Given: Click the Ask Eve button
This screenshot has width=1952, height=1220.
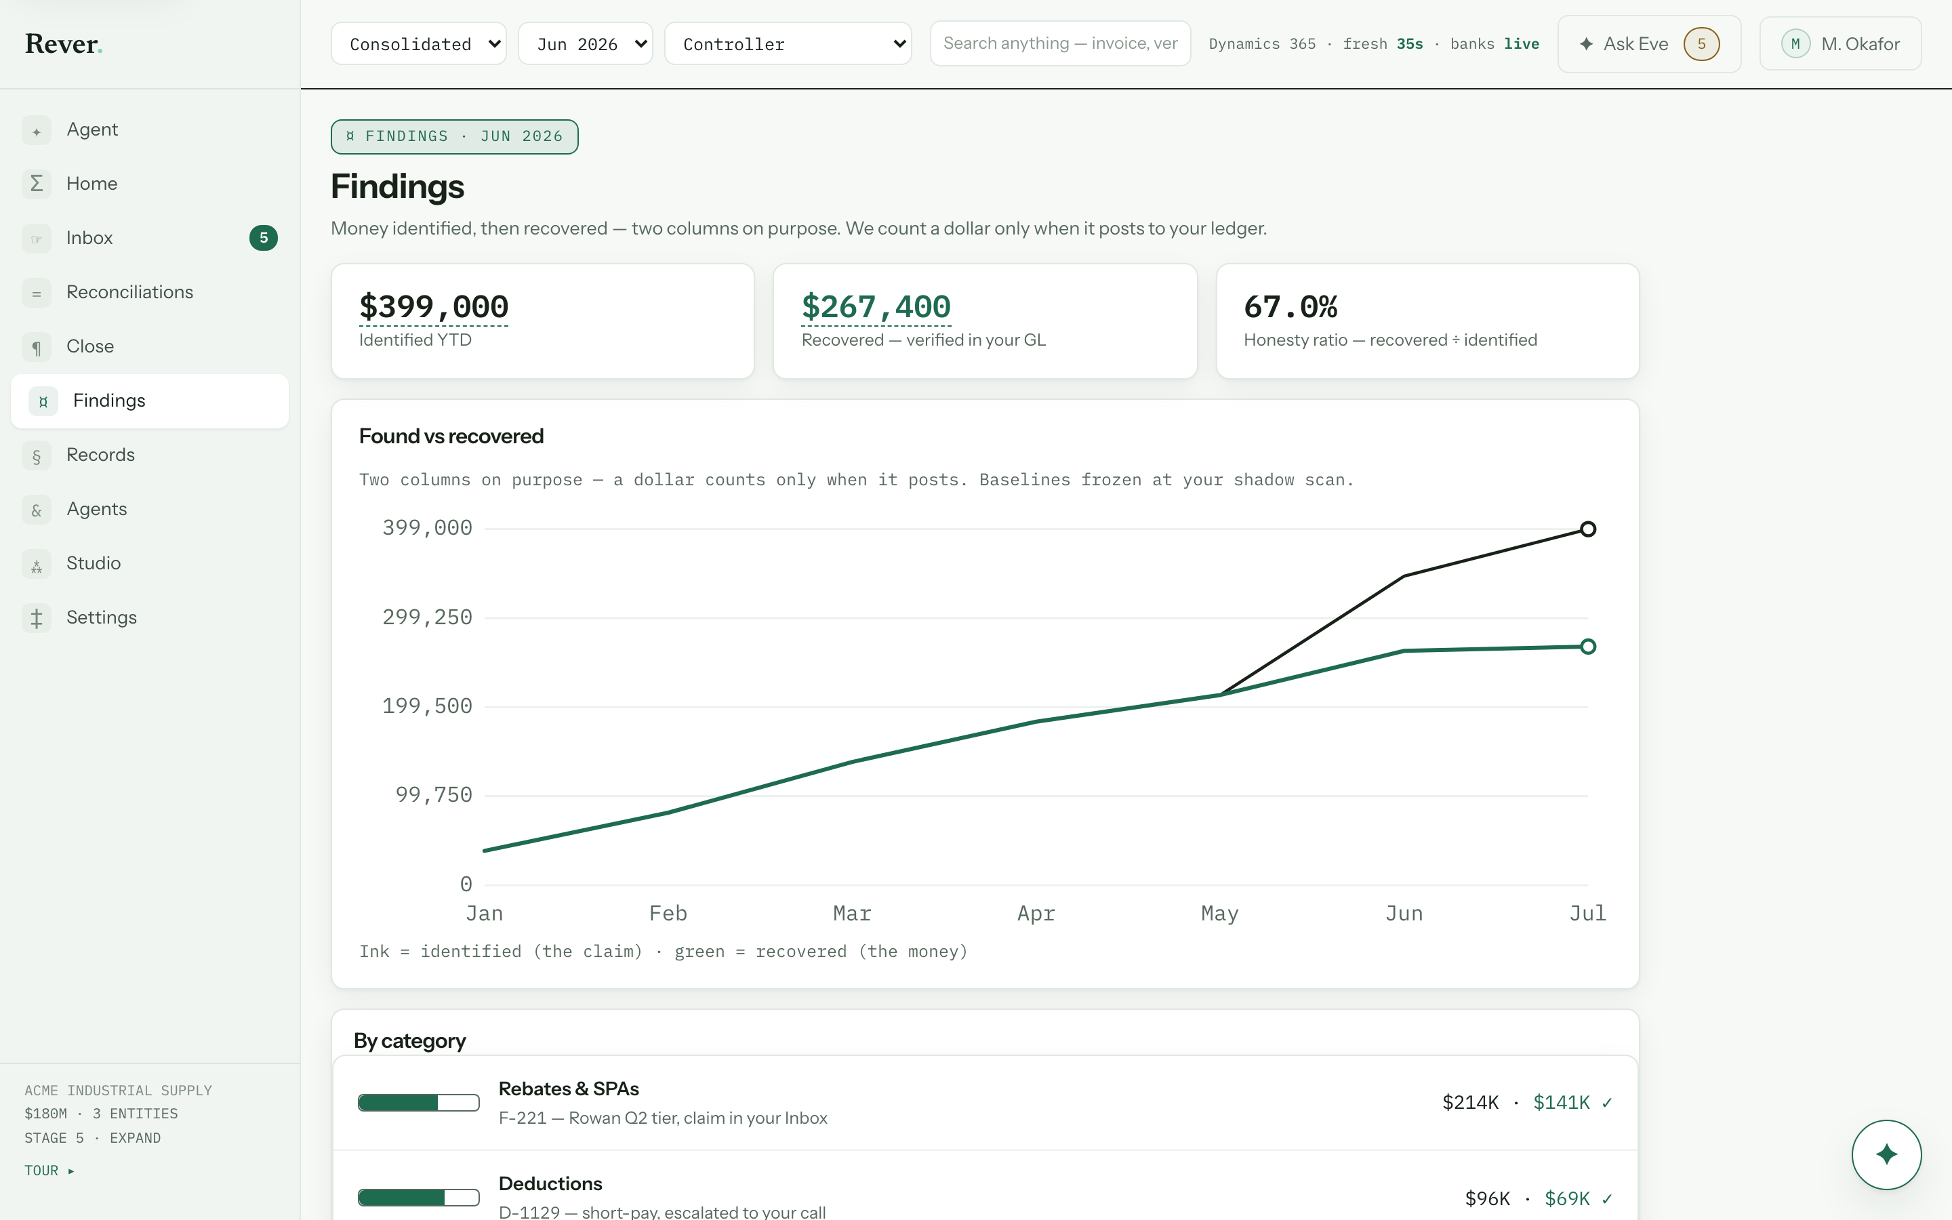Looking at the screenshot, I should (x=1649, y=43).
